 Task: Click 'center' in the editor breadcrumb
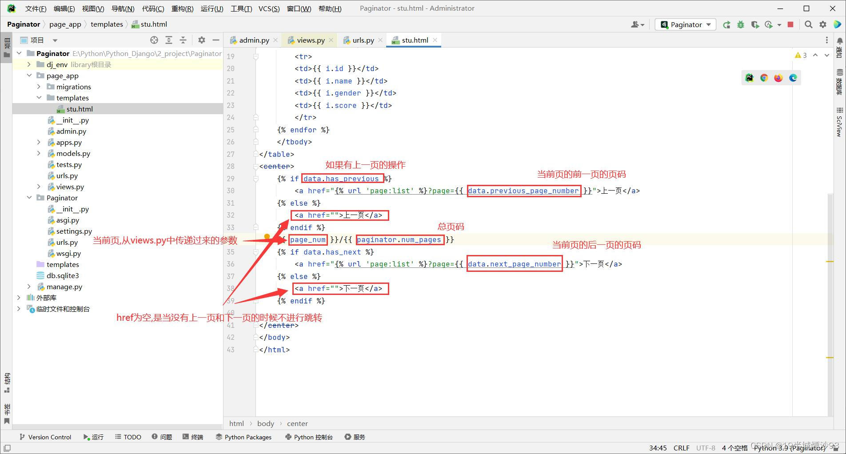(297, 423)
